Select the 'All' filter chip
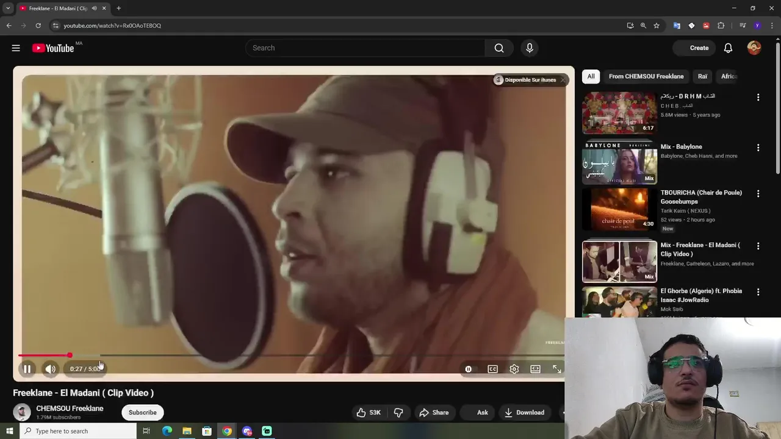This screenshot has width=781, height=439. (x=591, y=76)
